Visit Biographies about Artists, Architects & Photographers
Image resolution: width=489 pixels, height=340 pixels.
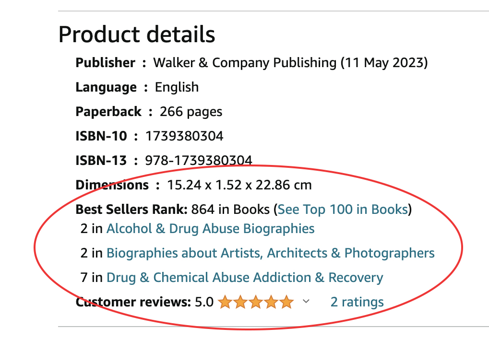pos(270,253)
